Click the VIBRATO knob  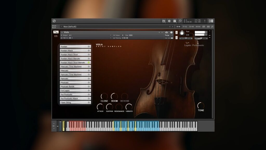pos(129,107)
